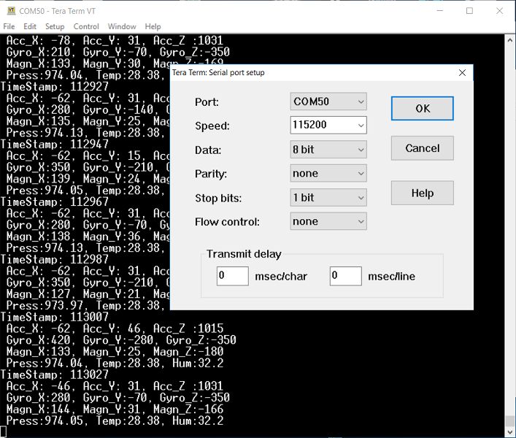The height and width of the screenshot is (438, 516).
Task: Expand the Parity dropdown showing none
Action: tap(328, 173)
